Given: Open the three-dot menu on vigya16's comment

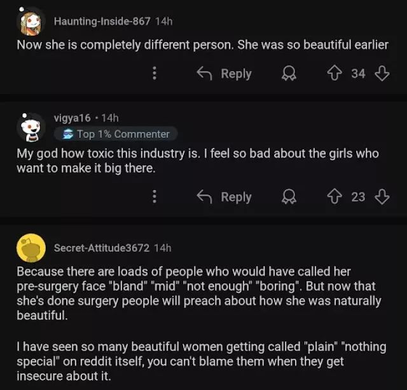Looking at the screenshot, I should tap(154, 197).
